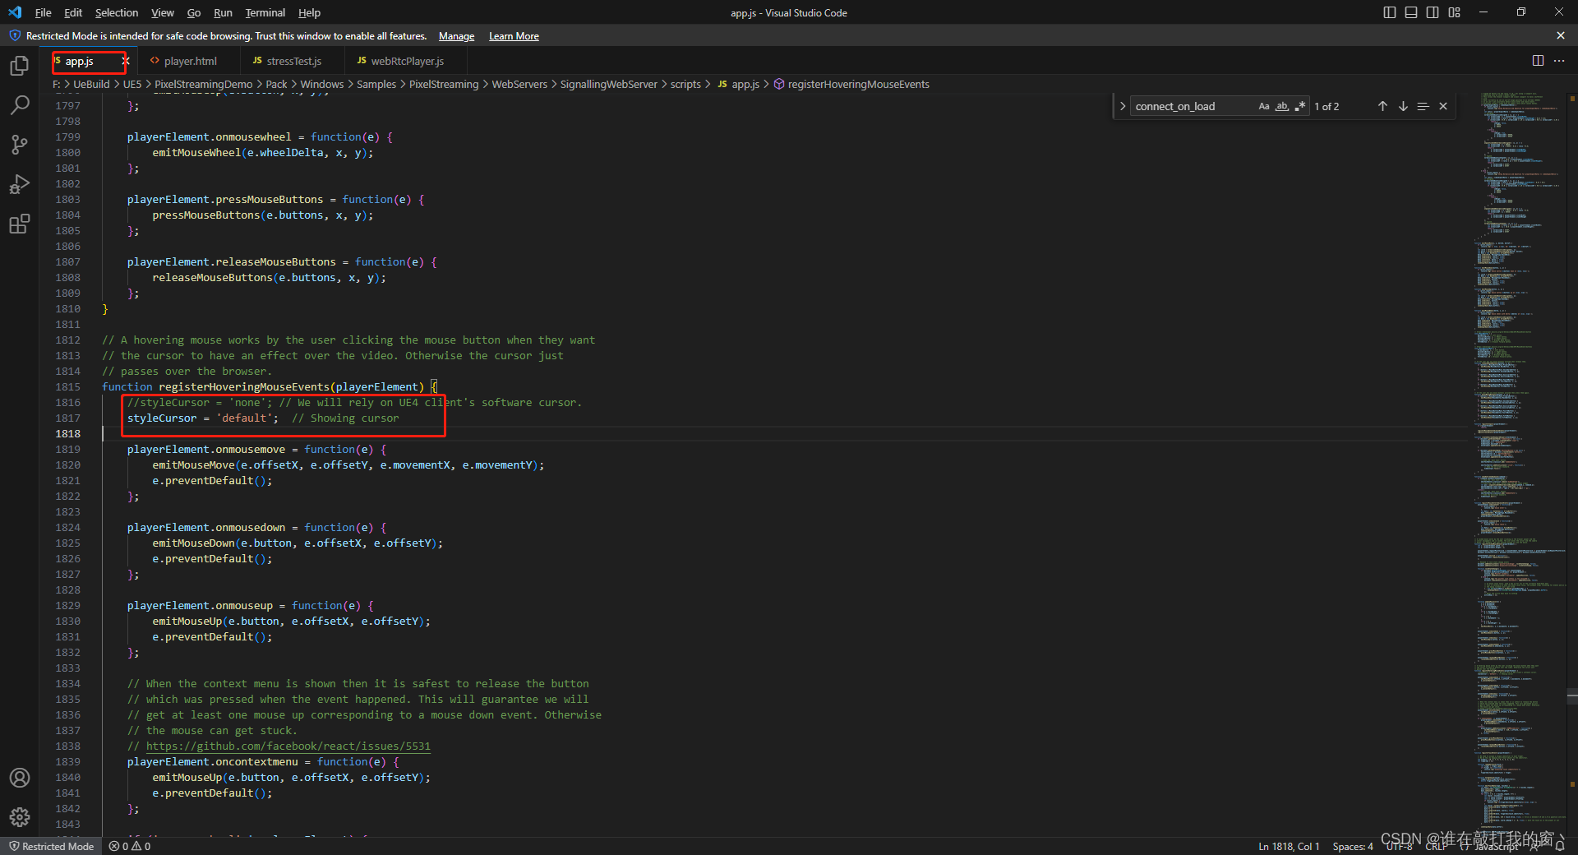Toggle regular expression search option
This screenshot has height=855, width=1578.
pyautogui.click(x=1299, y=106)
